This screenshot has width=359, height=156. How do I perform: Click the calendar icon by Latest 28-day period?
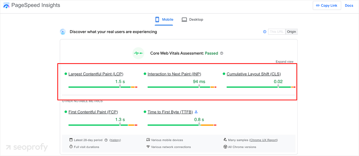pos(71,140)
